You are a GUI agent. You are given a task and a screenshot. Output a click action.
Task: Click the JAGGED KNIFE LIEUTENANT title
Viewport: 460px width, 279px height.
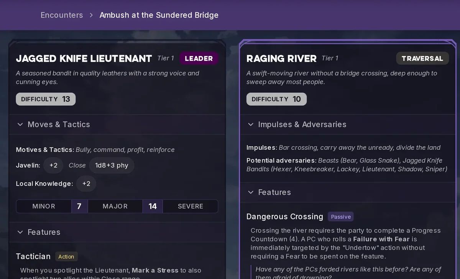pos(84,59)
